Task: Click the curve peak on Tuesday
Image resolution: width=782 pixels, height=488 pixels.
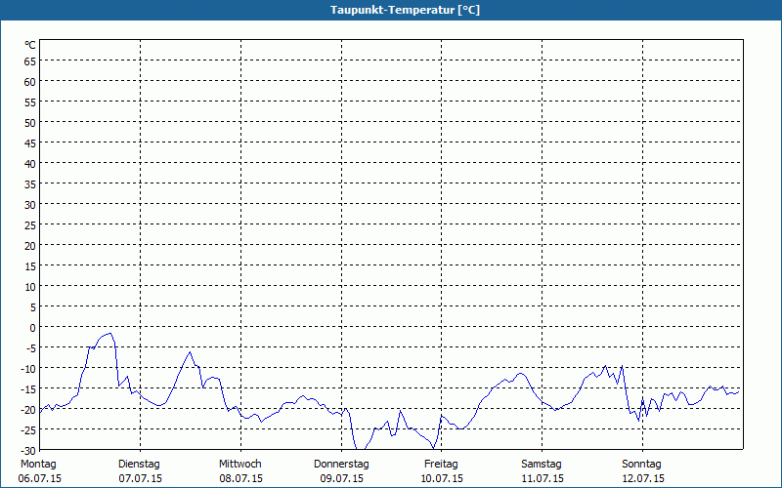Action: tap(191, 351)
